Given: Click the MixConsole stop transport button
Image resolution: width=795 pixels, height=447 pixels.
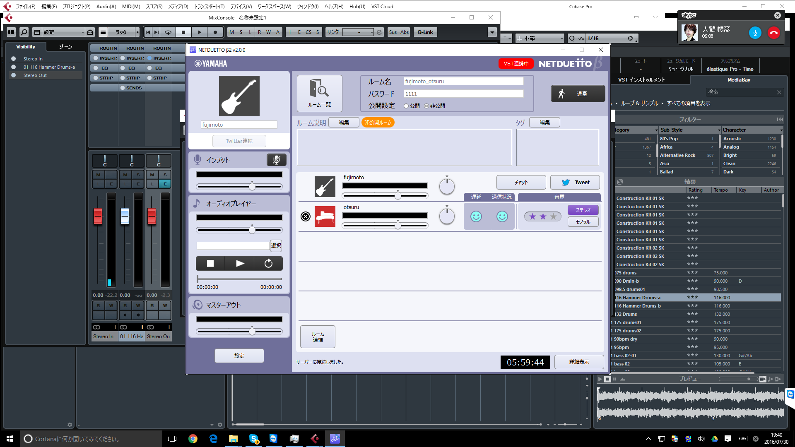Looking at the screenshot, I should [183, 32].
